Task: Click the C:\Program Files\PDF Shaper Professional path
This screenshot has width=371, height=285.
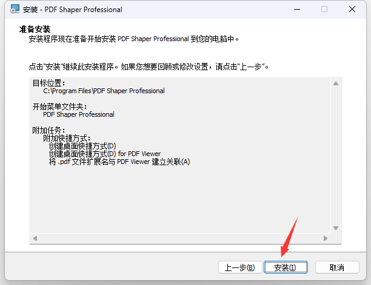Action: [104, 91]
